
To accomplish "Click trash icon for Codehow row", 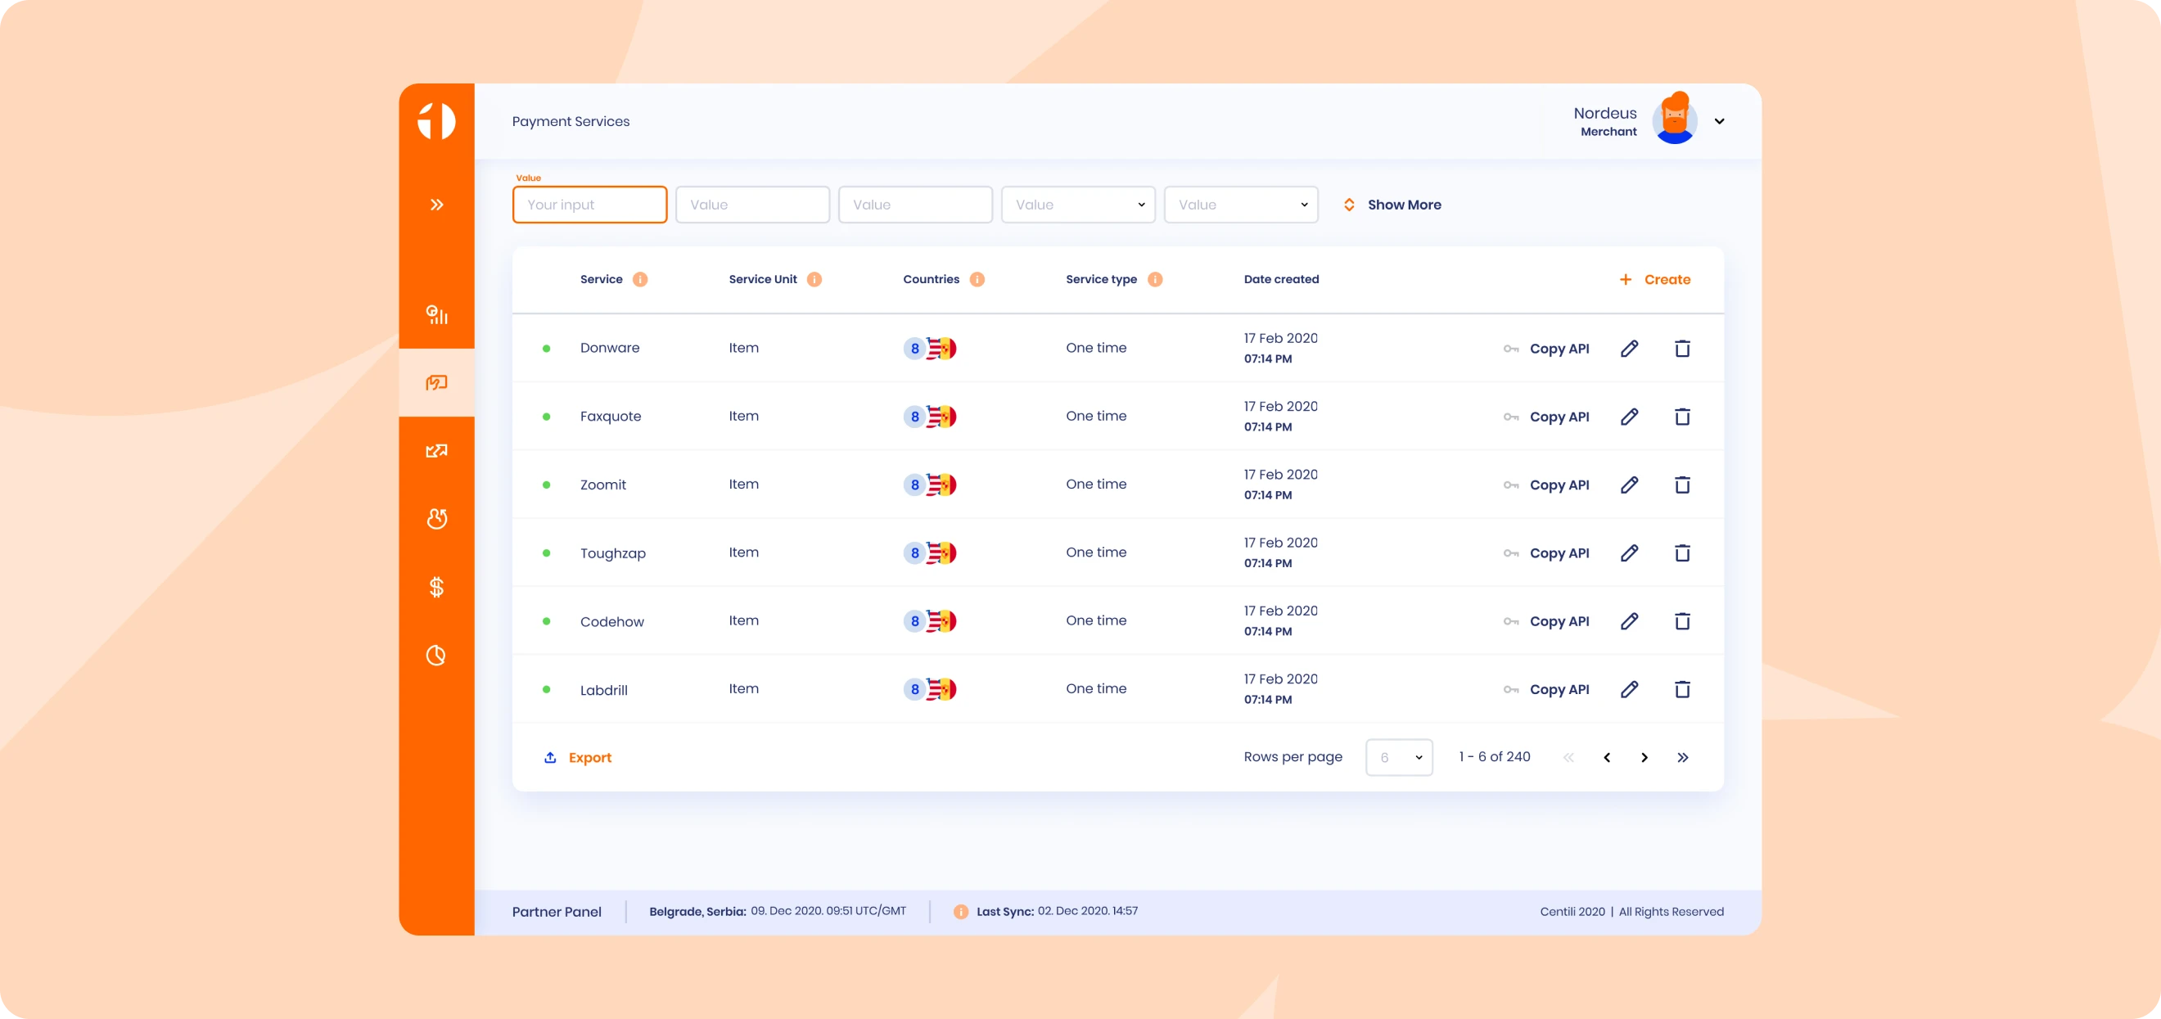I will (1682, 621).
